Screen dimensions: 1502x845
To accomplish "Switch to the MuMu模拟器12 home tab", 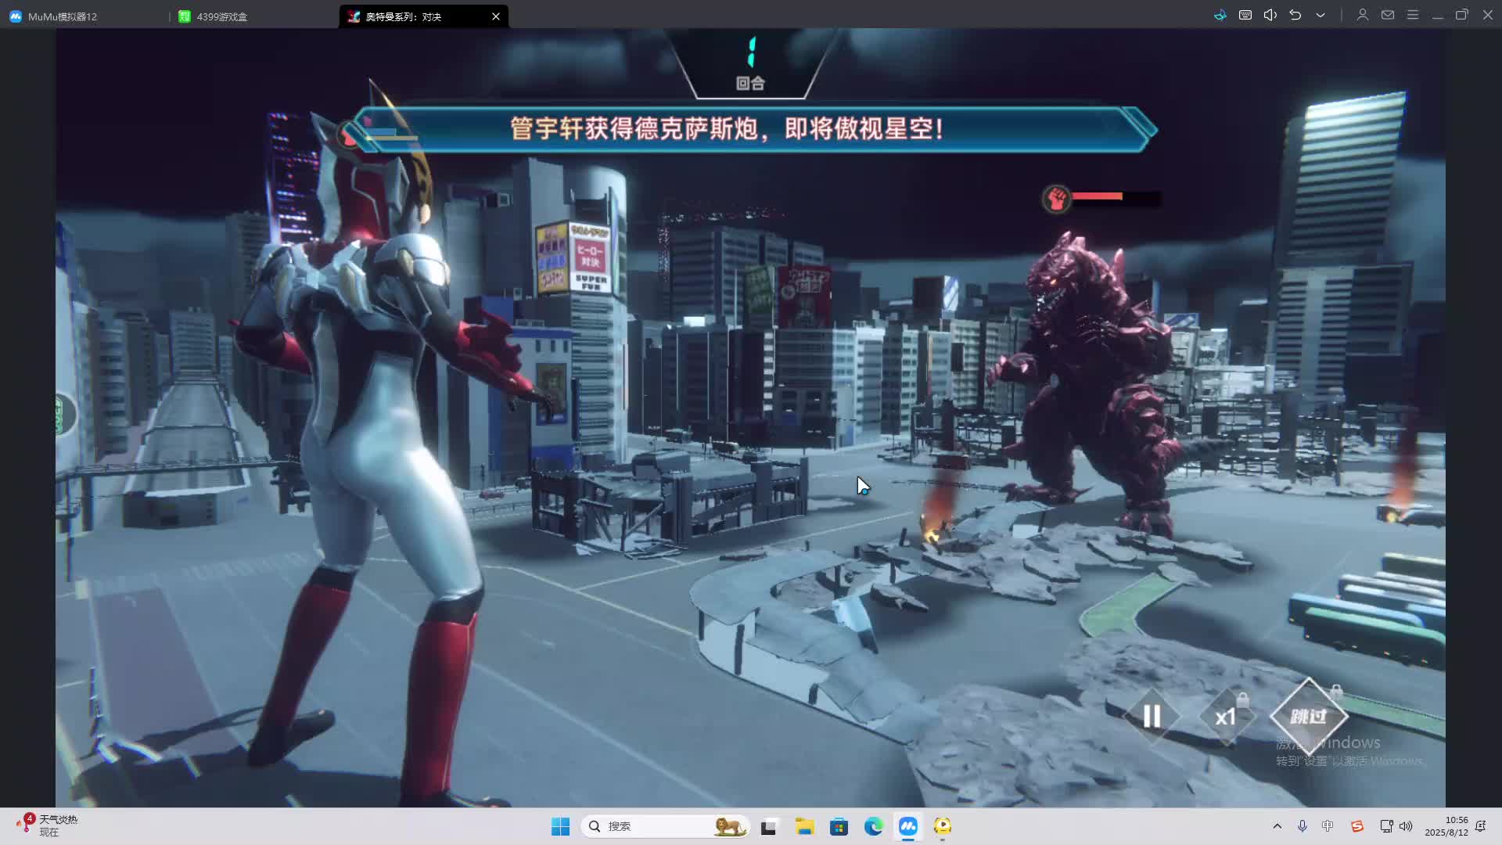I will point(63,16).
